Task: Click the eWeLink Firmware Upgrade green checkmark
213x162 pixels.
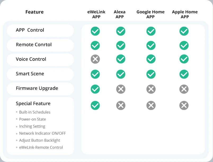Action: pyautogui.click(x=95, y=89)
